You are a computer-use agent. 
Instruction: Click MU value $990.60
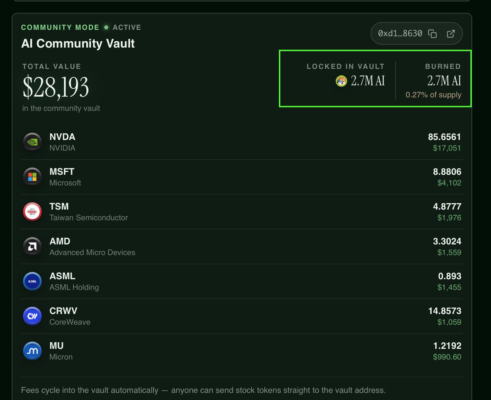point(447,357)
